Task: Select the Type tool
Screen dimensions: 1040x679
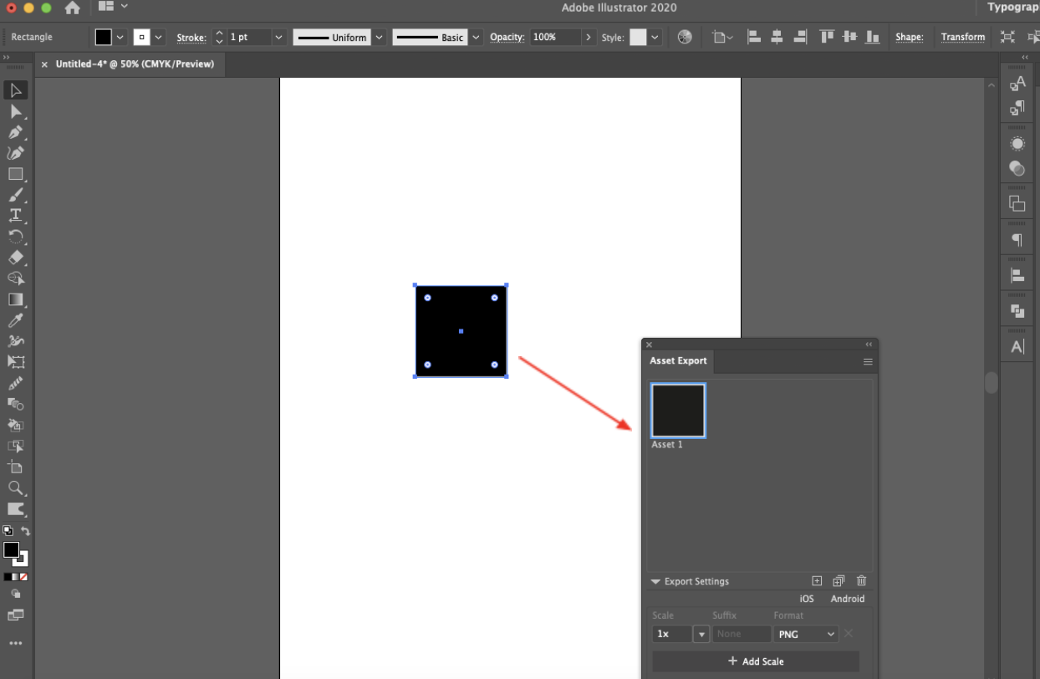Action: point(15,216)
